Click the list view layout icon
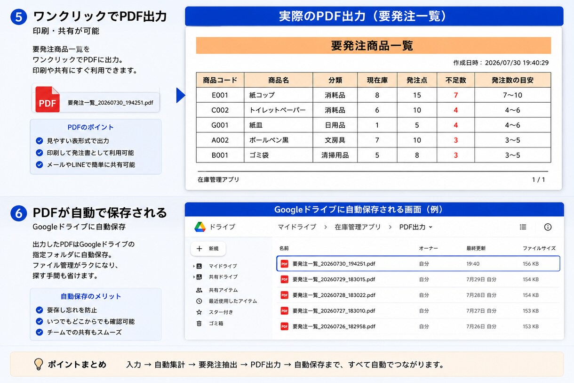Viewport: 574px width, 383px height. coord(523,227)
